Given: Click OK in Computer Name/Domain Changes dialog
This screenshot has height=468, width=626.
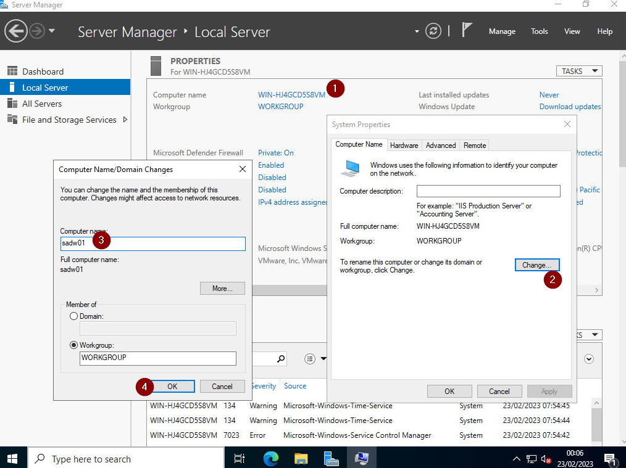Looking at the screenshot, I should pos(172,386).
